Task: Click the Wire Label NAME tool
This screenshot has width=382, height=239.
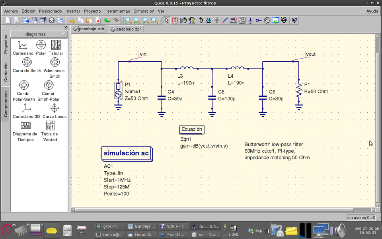Action: [x=234, y=20]
